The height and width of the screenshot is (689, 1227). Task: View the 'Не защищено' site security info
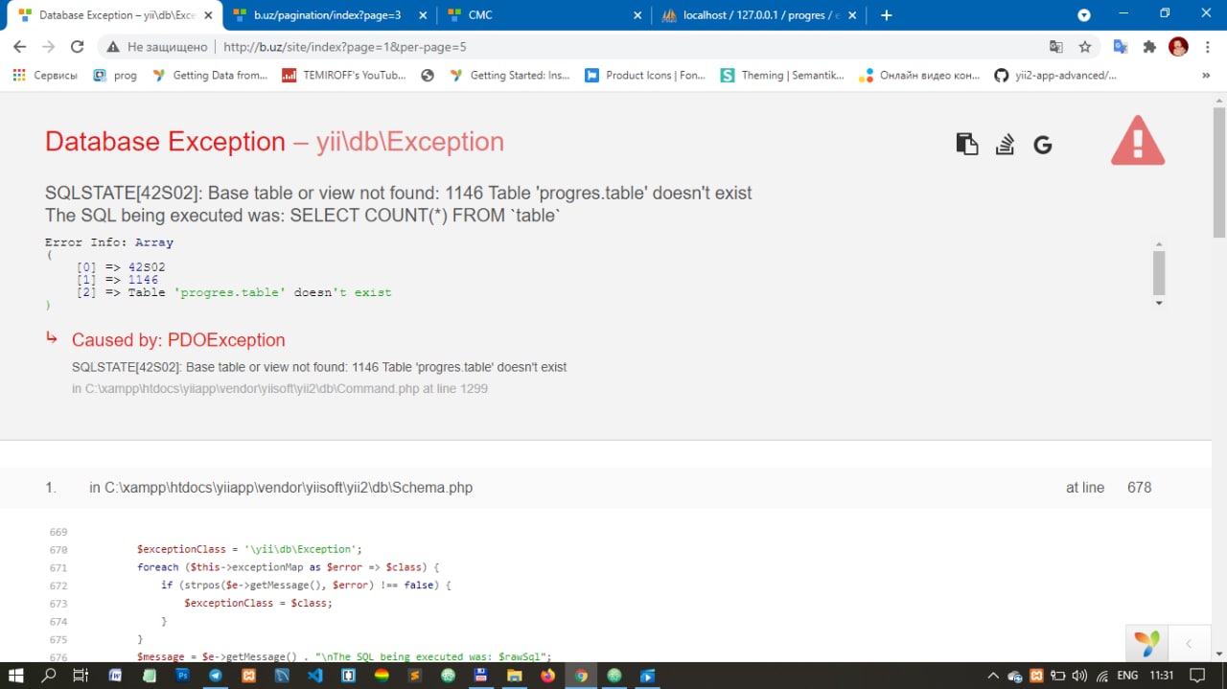click(156, 46)
